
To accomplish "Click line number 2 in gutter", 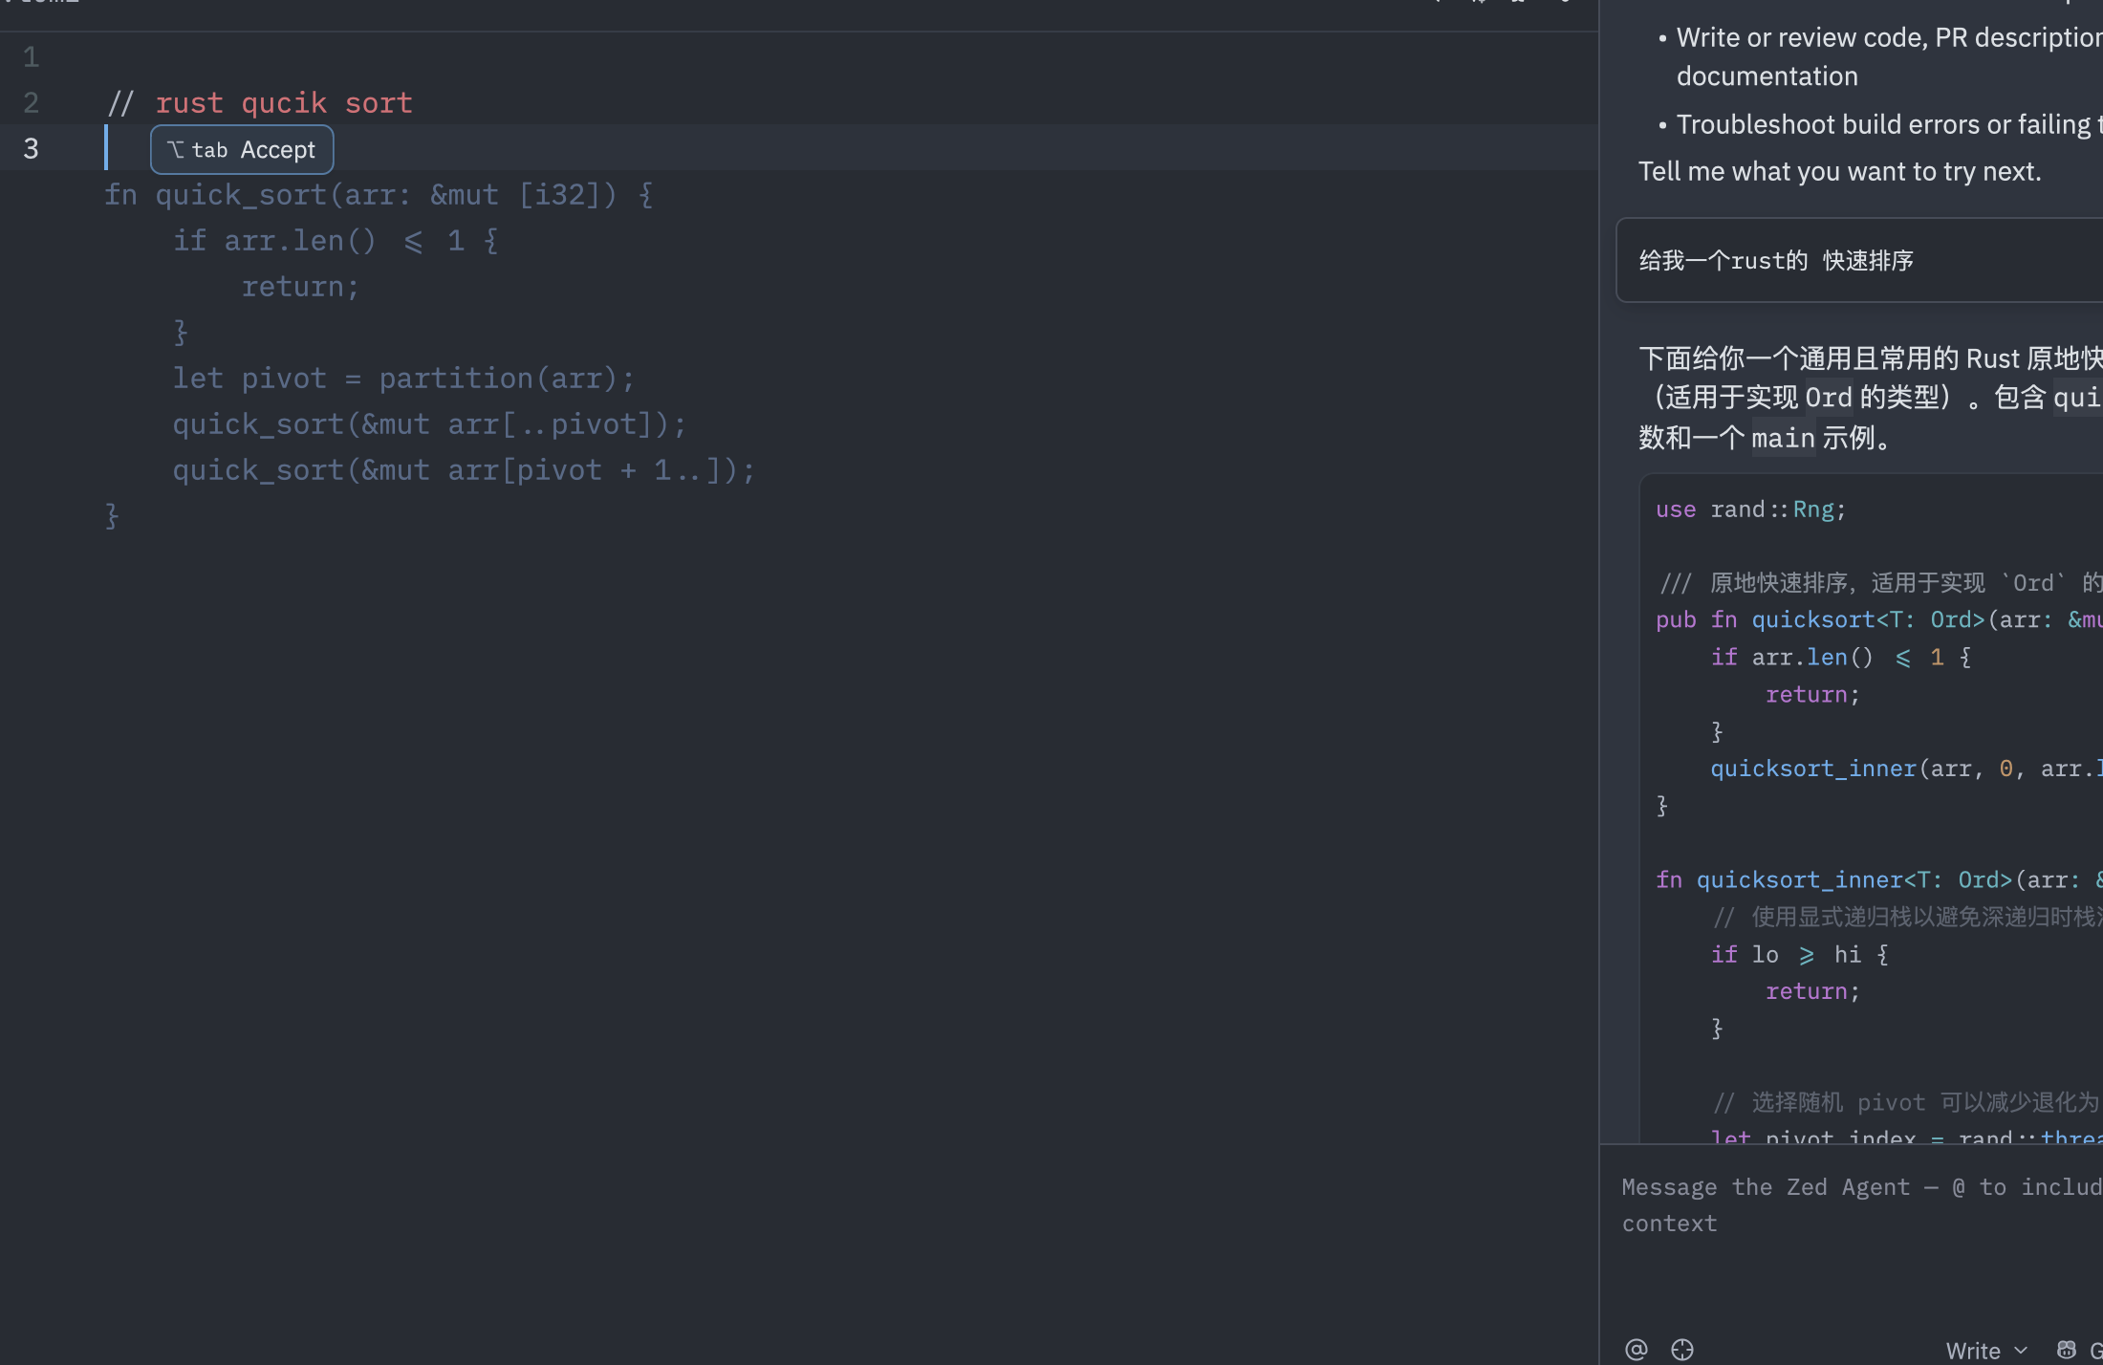I will (32, 102).
